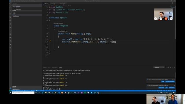
Task: Click Release Notes button
Action: [172, 88]
